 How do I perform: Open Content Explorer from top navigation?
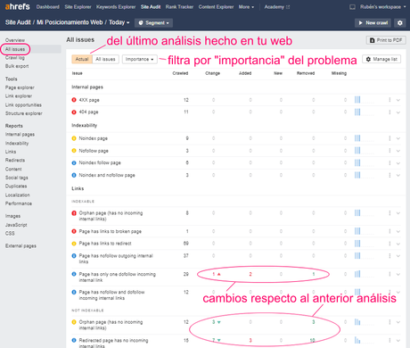216,7
